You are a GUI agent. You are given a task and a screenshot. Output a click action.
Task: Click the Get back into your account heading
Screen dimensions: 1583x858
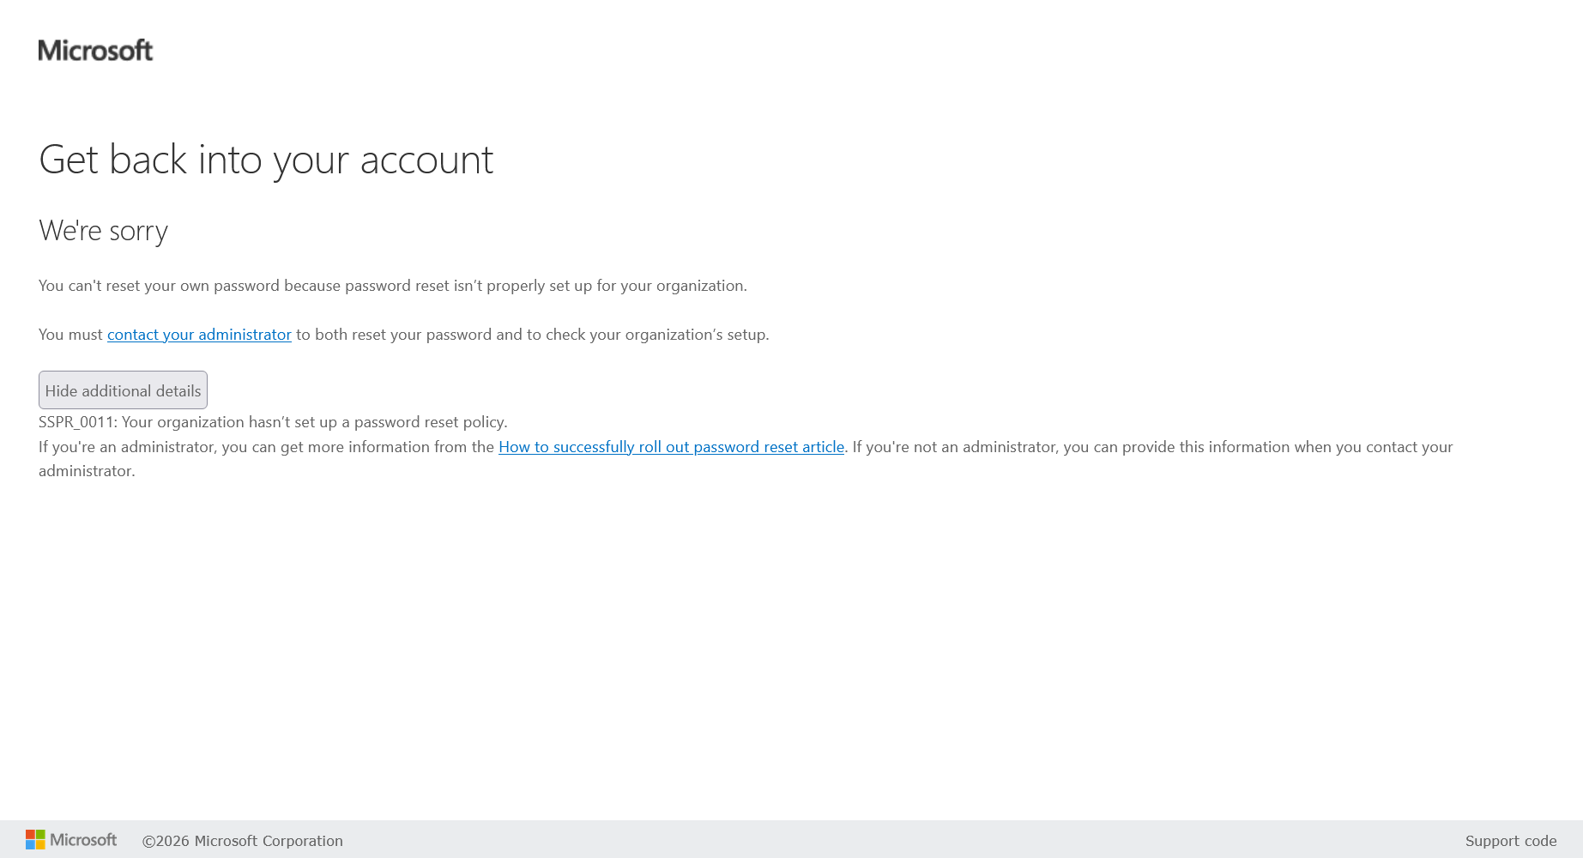266,160
